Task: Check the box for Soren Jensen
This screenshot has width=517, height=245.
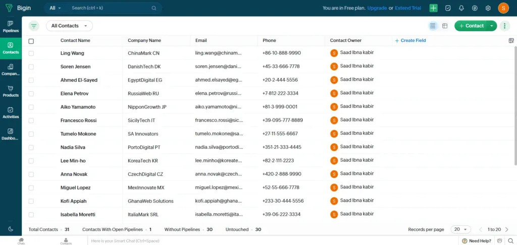Action: [x=31, y=67]
